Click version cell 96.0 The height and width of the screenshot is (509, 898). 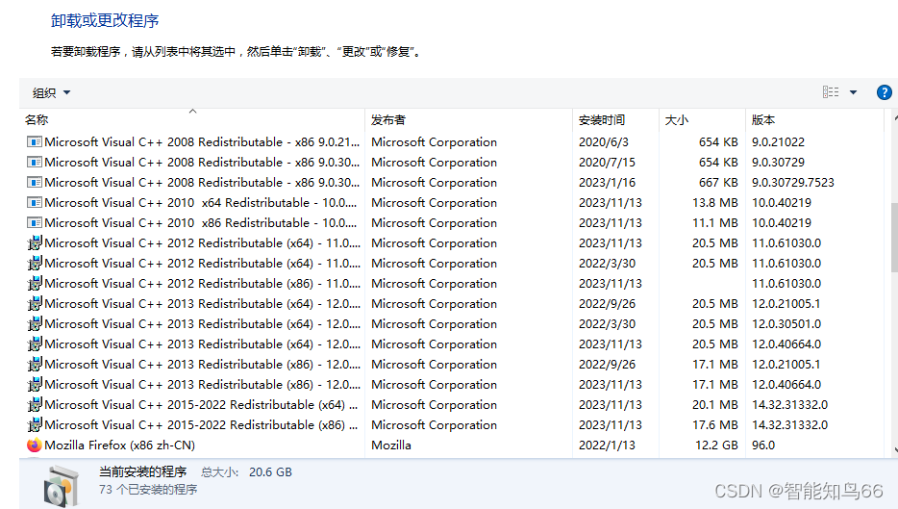click(762, 445)
